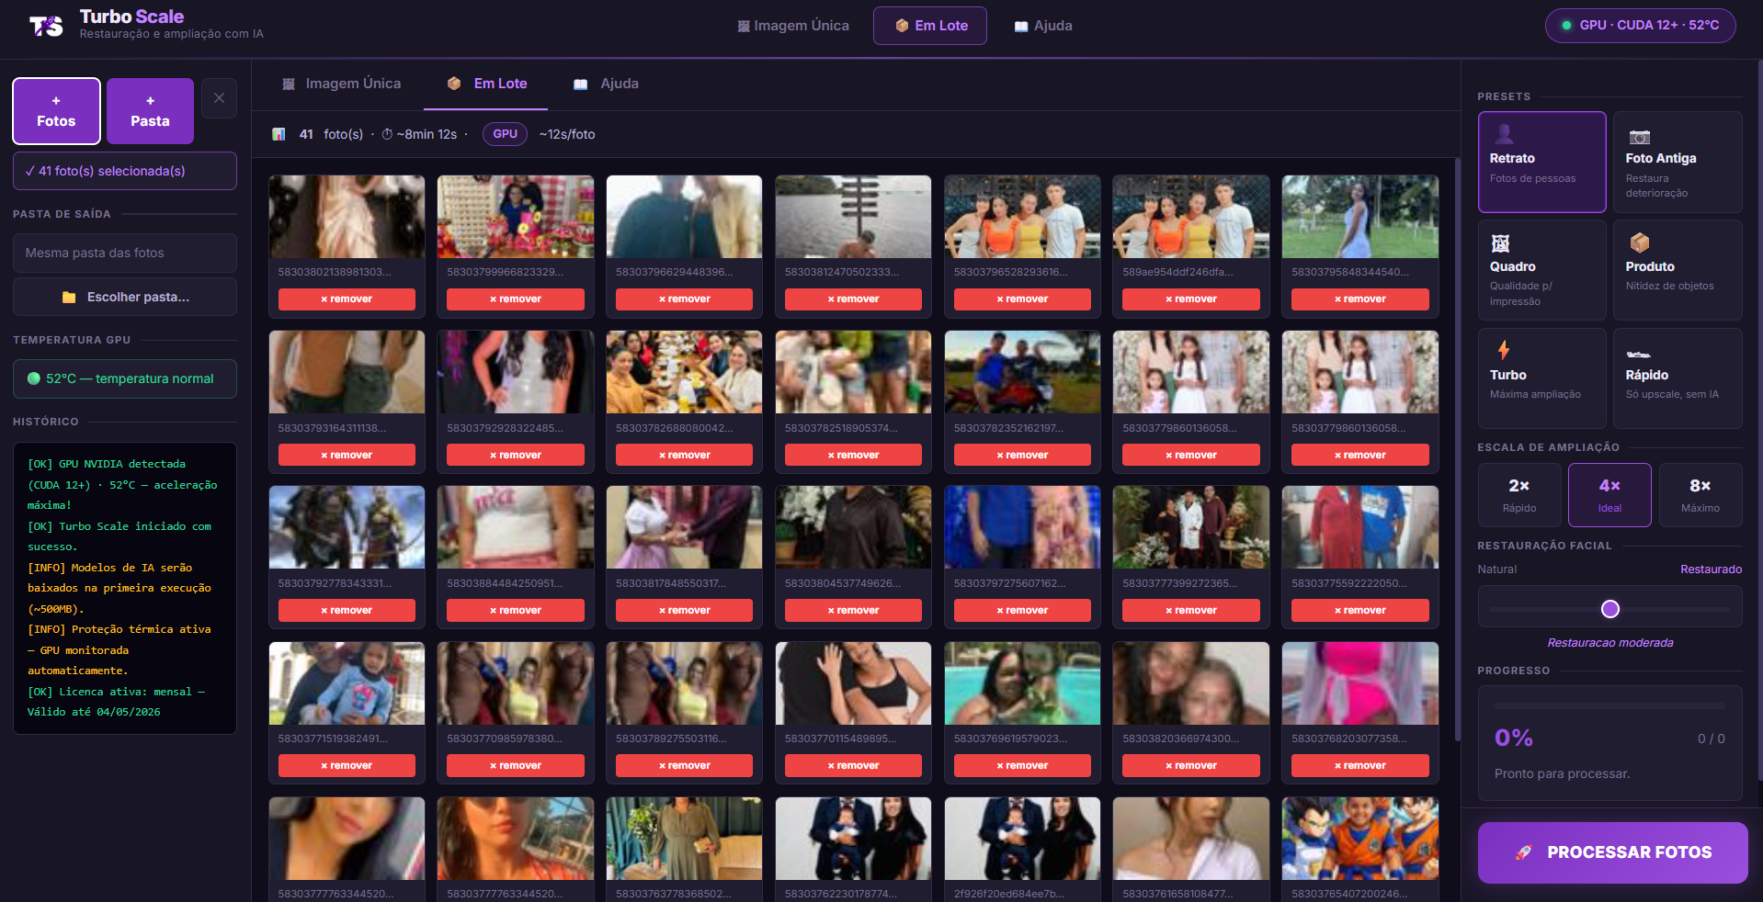Set enlargement scale to 8× Máximo
Viewport: 1763px width, 902px height.
point(1700,495)
